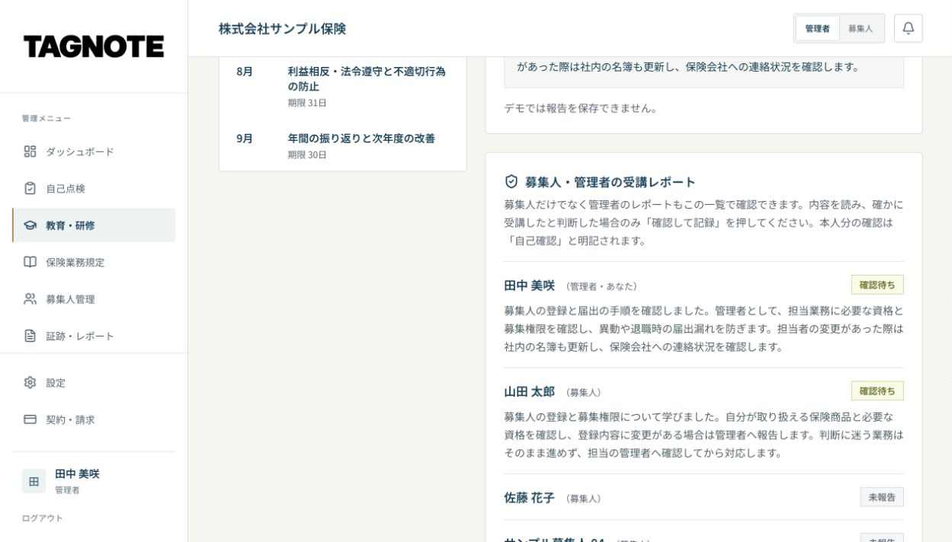Open 契約・請求 page

[94, 419]
